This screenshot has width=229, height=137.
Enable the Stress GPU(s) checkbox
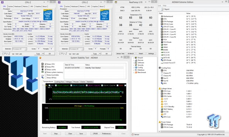[46, 78]
